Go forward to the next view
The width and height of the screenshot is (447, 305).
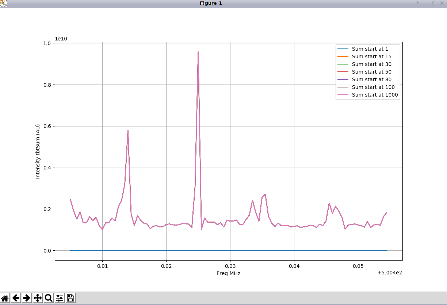[x=27, y=298]
